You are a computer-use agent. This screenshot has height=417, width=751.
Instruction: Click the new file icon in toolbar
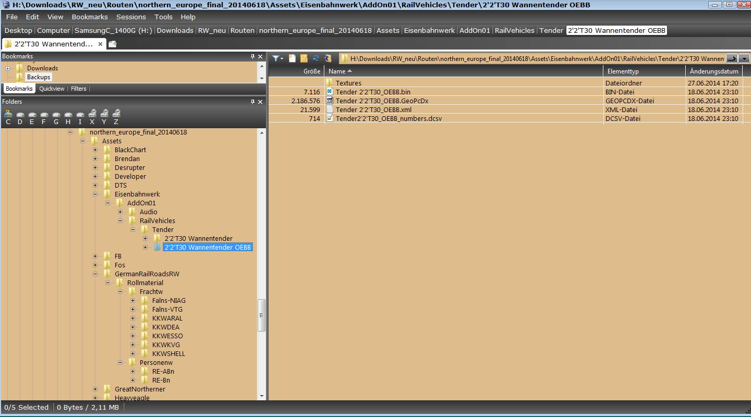tap(293, 58)
